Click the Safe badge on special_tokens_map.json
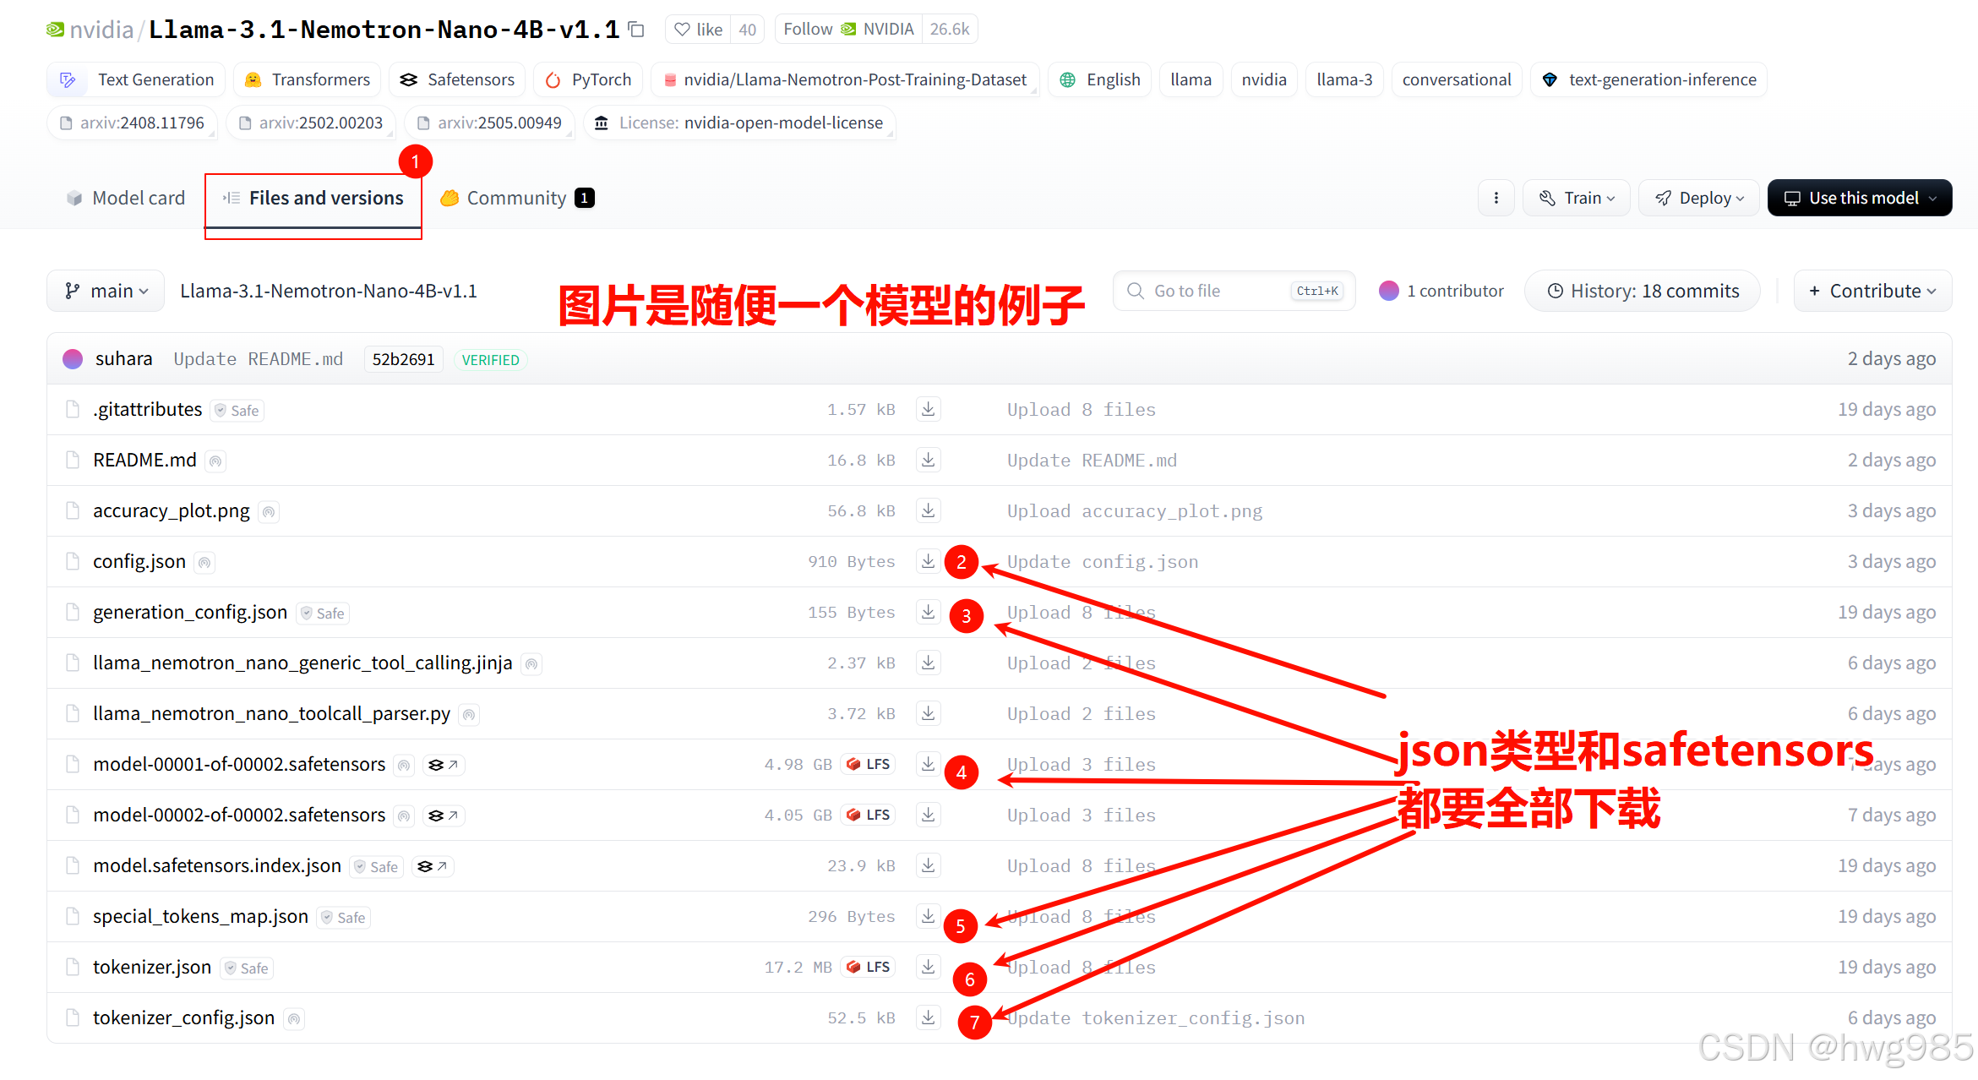 point(343,917)
